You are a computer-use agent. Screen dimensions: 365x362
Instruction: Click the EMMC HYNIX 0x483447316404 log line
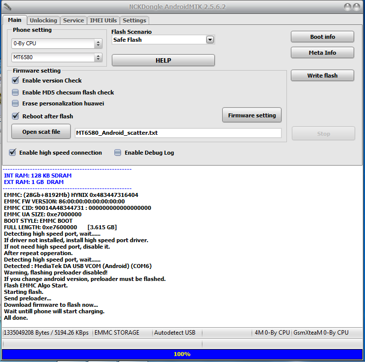71,195
